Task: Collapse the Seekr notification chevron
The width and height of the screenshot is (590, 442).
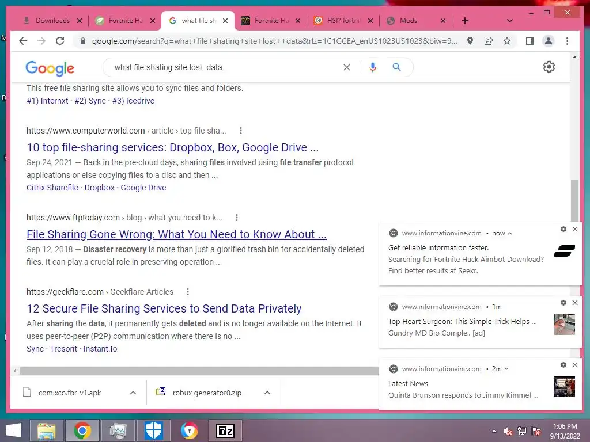Action: [510, 234]
